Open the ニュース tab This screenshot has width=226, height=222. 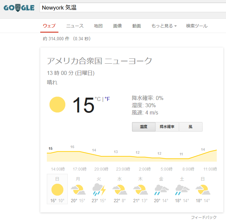click(x=75, y=26)
